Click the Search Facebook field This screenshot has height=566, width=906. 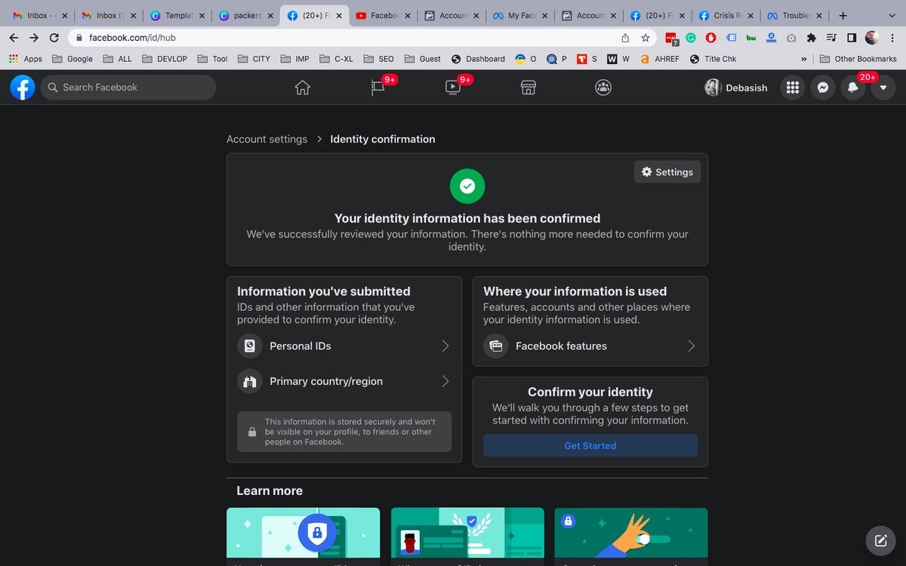pyautogui.click(x=128, y=88)
